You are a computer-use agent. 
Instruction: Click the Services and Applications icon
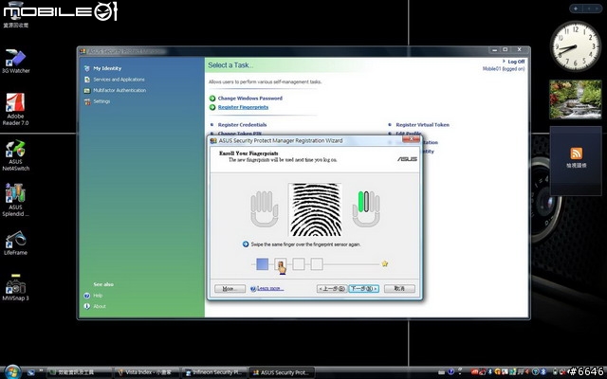86,80
